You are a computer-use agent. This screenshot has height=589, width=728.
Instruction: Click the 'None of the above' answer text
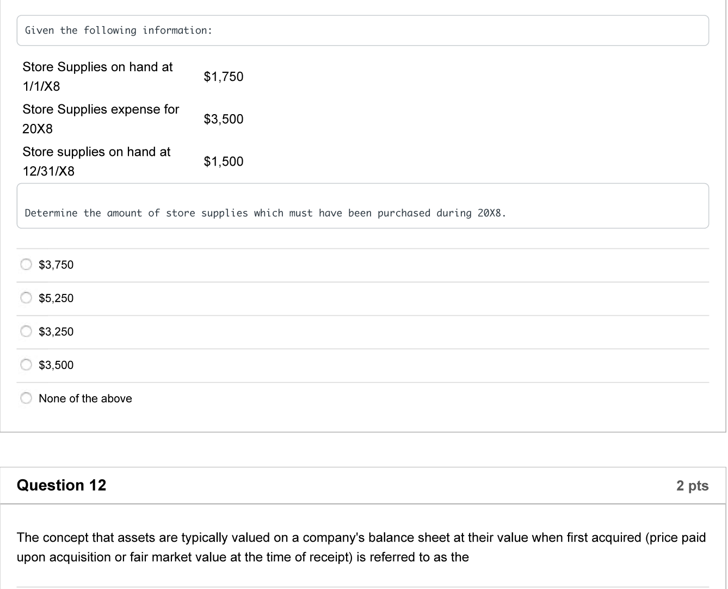(x=85, y=398)
